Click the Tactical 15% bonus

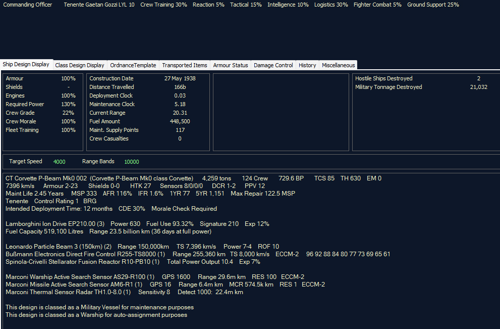[246, 5]
